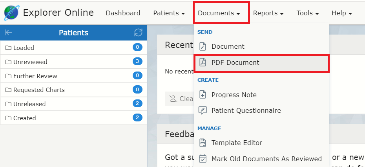Click the Loaded count badge 0
365x167 pixels.
coord(137,47)
